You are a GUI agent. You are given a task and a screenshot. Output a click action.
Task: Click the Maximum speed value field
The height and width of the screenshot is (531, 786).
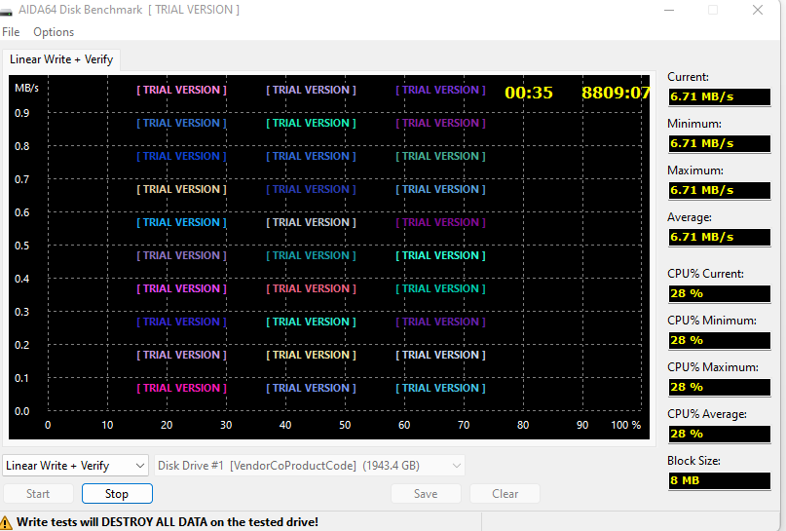(714, 190)
